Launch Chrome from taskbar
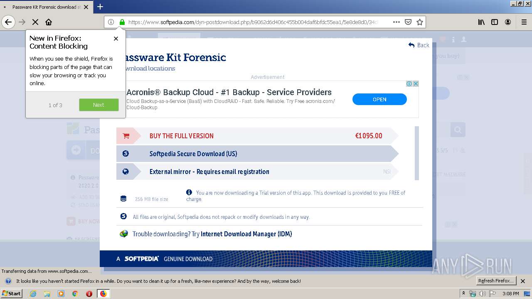Screen dimensions: 532x299 pos(75,294)
